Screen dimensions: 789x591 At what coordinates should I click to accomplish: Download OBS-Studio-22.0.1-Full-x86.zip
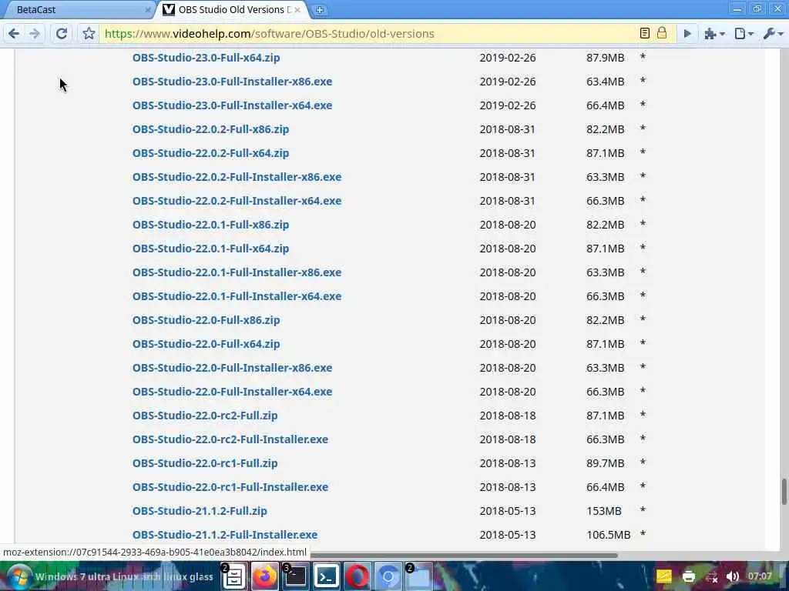click(210, 225)
